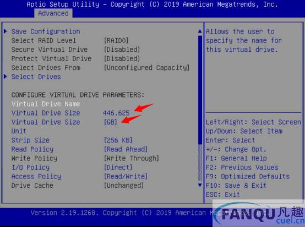
Task: Click the vertical scrollbar track
Action: (200, 108)
